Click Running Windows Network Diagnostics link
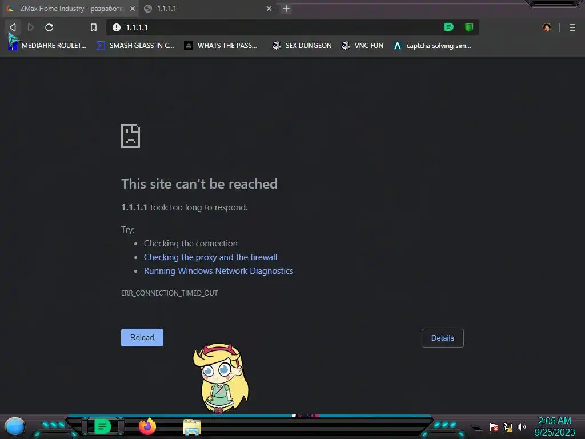The height and width of the screenshot is (439, 585). 219,270
